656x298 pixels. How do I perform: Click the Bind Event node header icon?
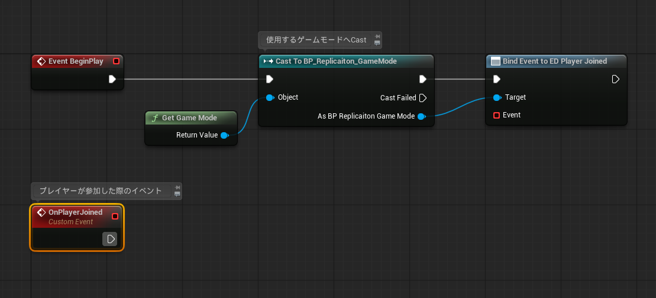click(495, 61)
